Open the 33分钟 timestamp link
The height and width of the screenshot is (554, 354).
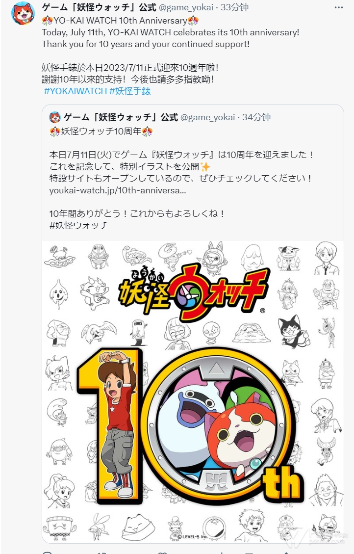[234, 7]
